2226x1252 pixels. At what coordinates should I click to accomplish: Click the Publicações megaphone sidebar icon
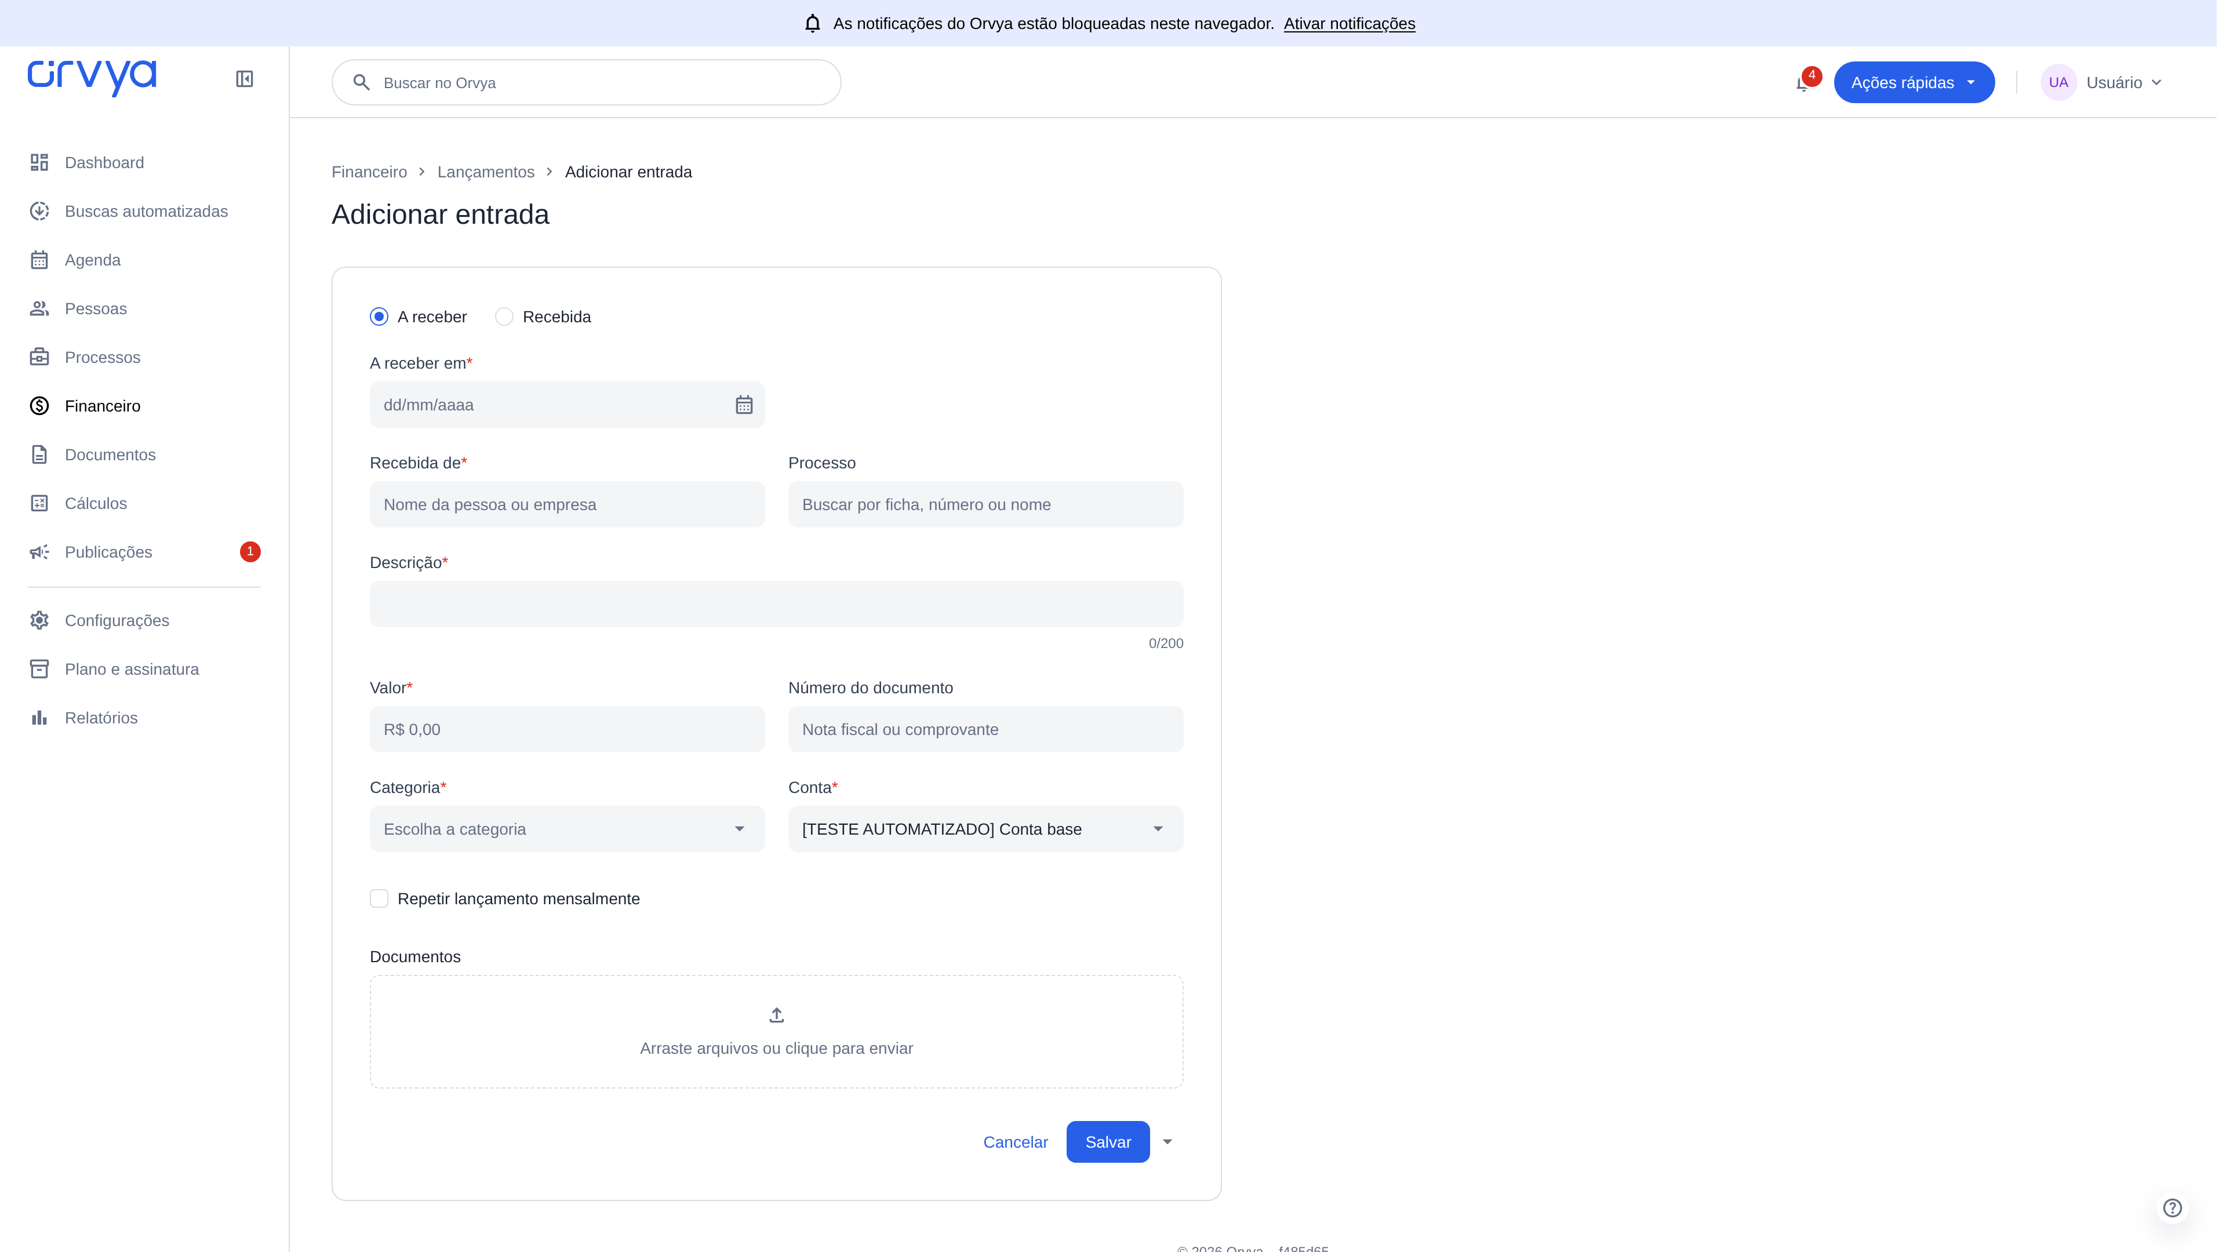pyautogui.click(x=39, y=552)
